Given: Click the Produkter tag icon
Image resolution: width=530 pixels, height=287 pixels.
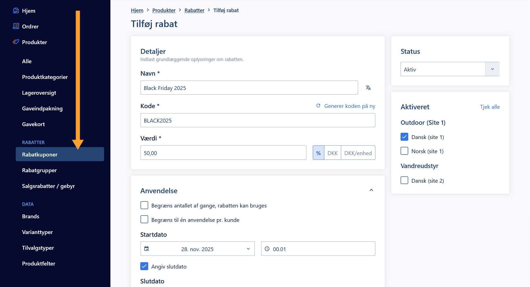Looking at the screenshot, I should pos(16,42).
